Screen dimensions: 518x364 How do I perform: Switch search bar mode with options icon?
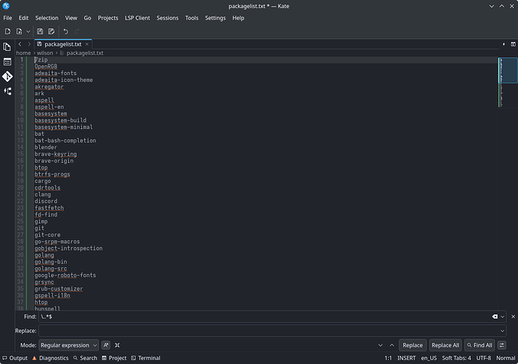[x=501, y=345]
